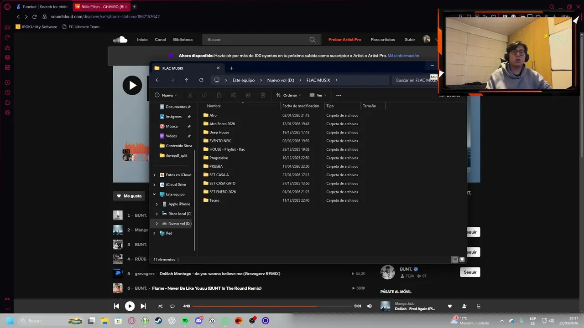The image size is (584, 328).
Task: Expand Disco local (C:) tree node
Action: (x=157, y=214)
